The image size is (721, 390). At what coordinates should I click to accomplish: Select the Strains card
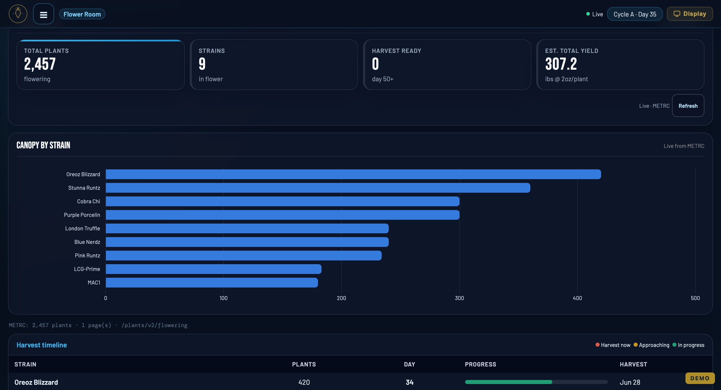pos(274,65)
